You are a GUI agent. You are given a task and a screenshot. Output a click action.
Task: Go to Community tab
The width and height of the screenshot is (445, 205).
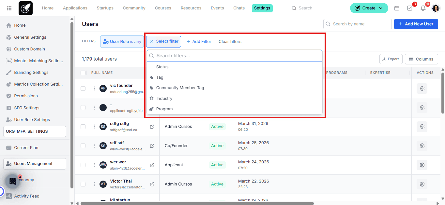(x=134, y=8)
